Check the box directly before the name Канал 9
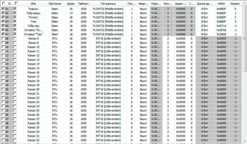 15,43
